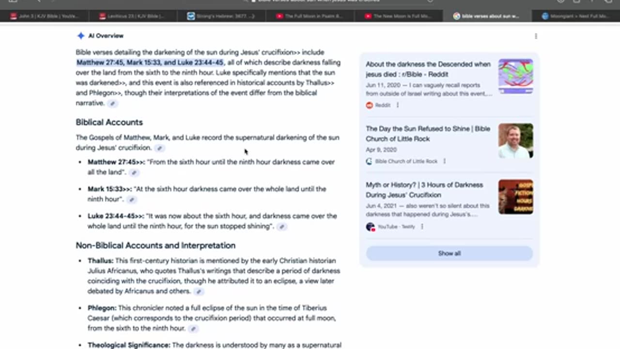Click the bold 'Mark 15:33>>:' bullet label
This screenshot has height=349, width=620.
tap(110, 189)
